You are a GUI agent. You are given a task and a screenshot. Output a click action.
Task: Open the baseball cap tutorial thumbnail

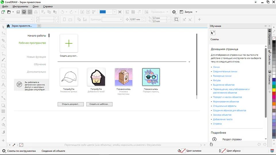click(69, 77)
